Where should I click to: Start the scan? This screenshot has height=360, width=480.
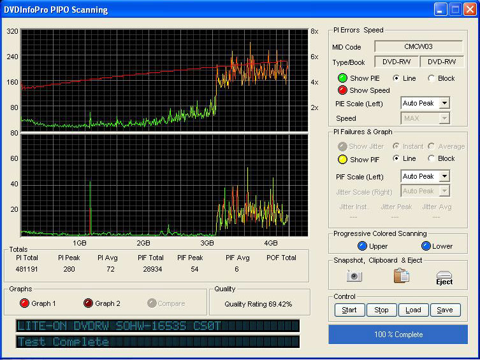coord(349,310)
